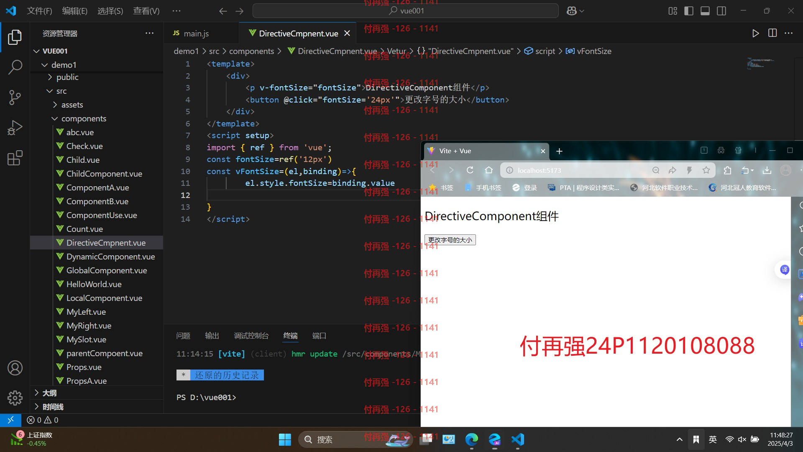The height and width of the screenshot is (452, 803).
Task: Open the Accounts menu in activity bar
Action: [x=15, y=368]
